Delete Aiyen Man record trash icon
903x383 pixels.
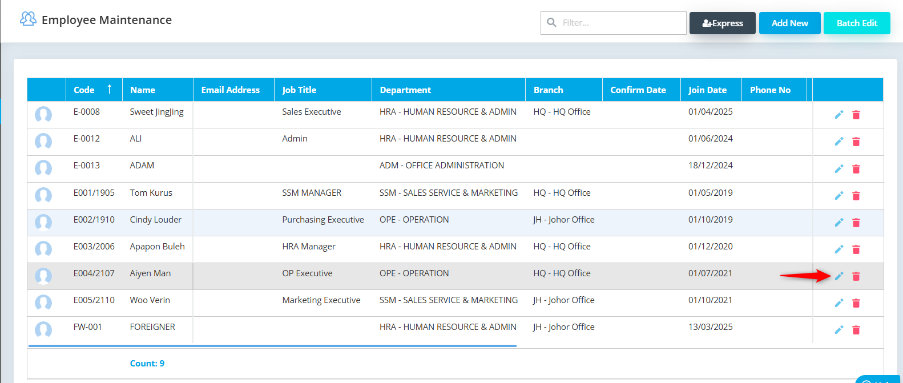[856, 276]
